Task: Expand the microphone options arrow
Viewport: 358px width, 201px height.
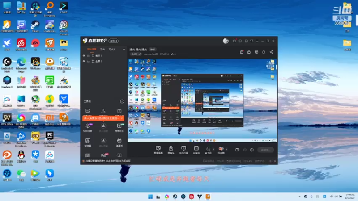Action: point(213,149)
